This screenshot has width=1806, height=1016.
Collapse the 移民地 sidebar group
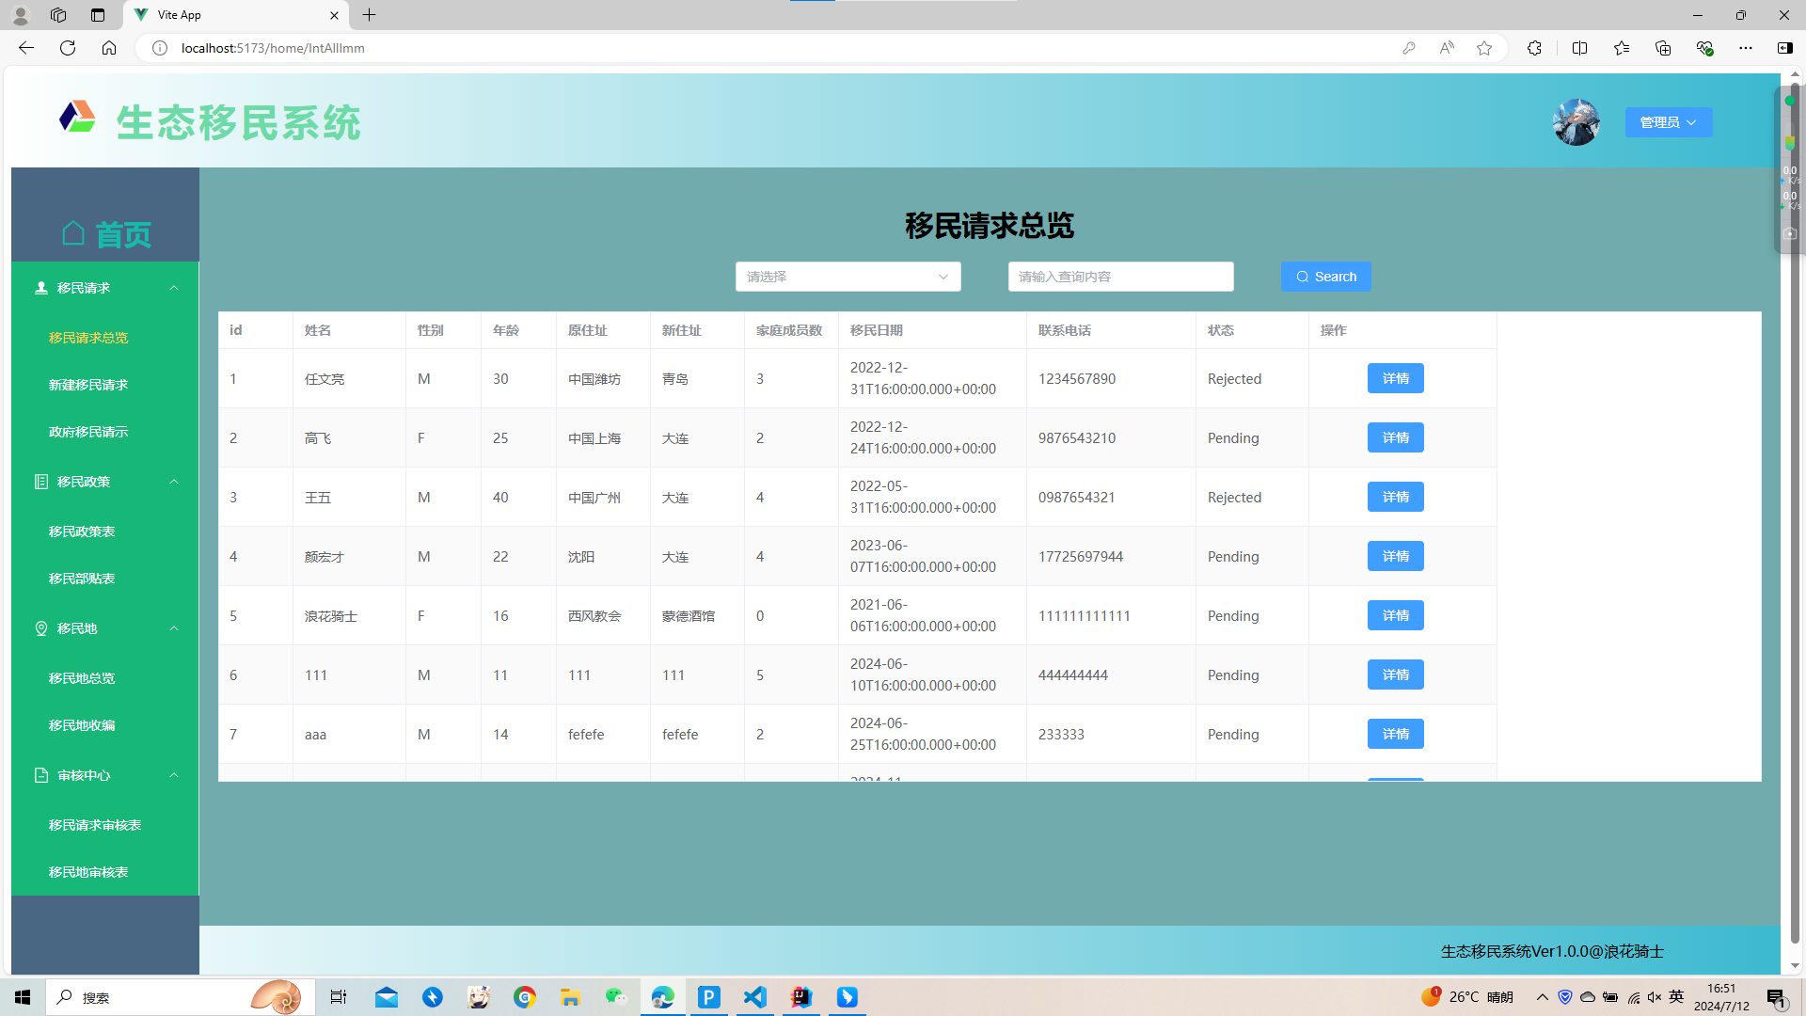tap(105, 628)
